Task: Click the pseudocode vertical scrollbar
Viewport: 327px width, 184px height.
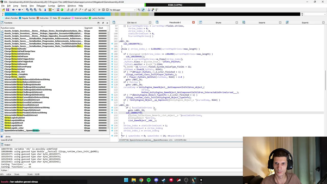Action: point(325,80)
